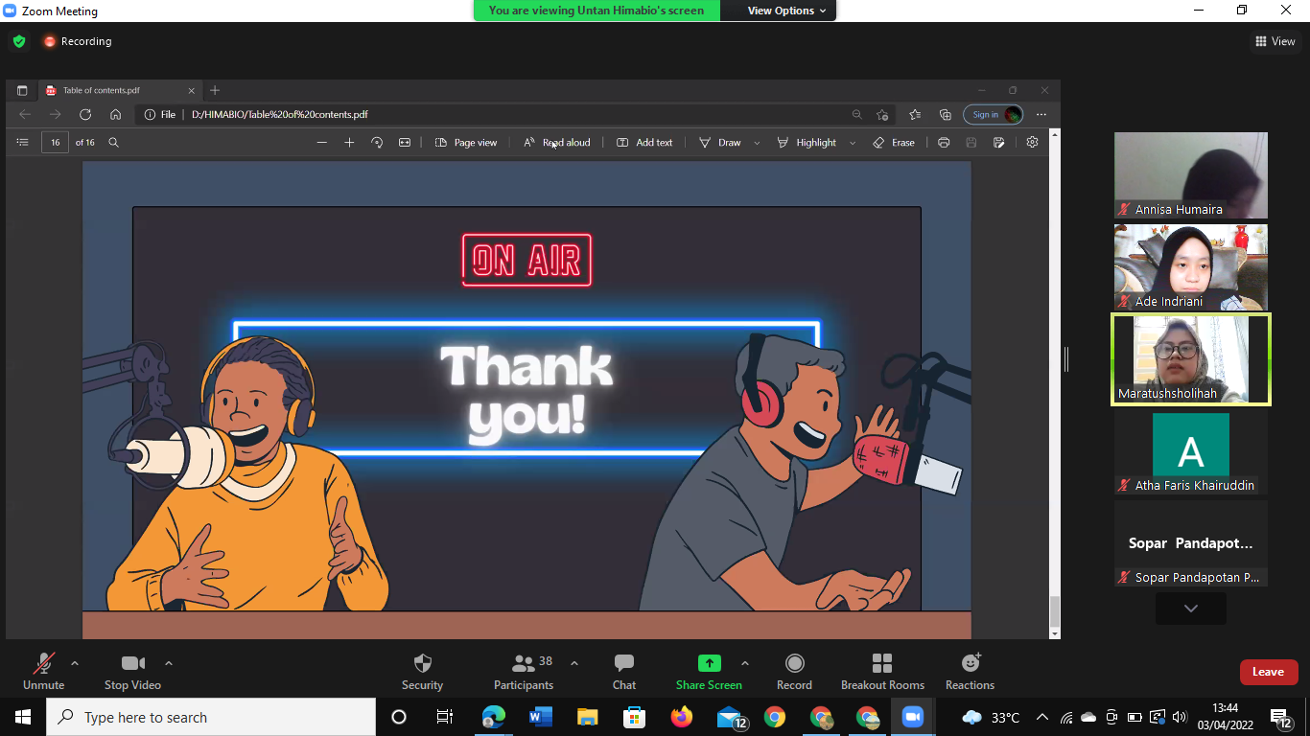Click the encryption green shield icon
This screenshot has width=1310, height=736.
tap(19, 41)
